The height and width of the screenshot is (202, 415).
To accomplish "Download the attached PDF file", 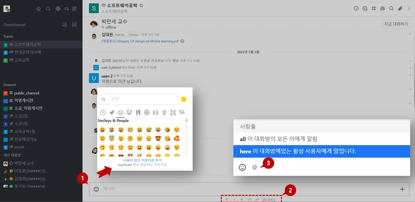I will 182,41.
